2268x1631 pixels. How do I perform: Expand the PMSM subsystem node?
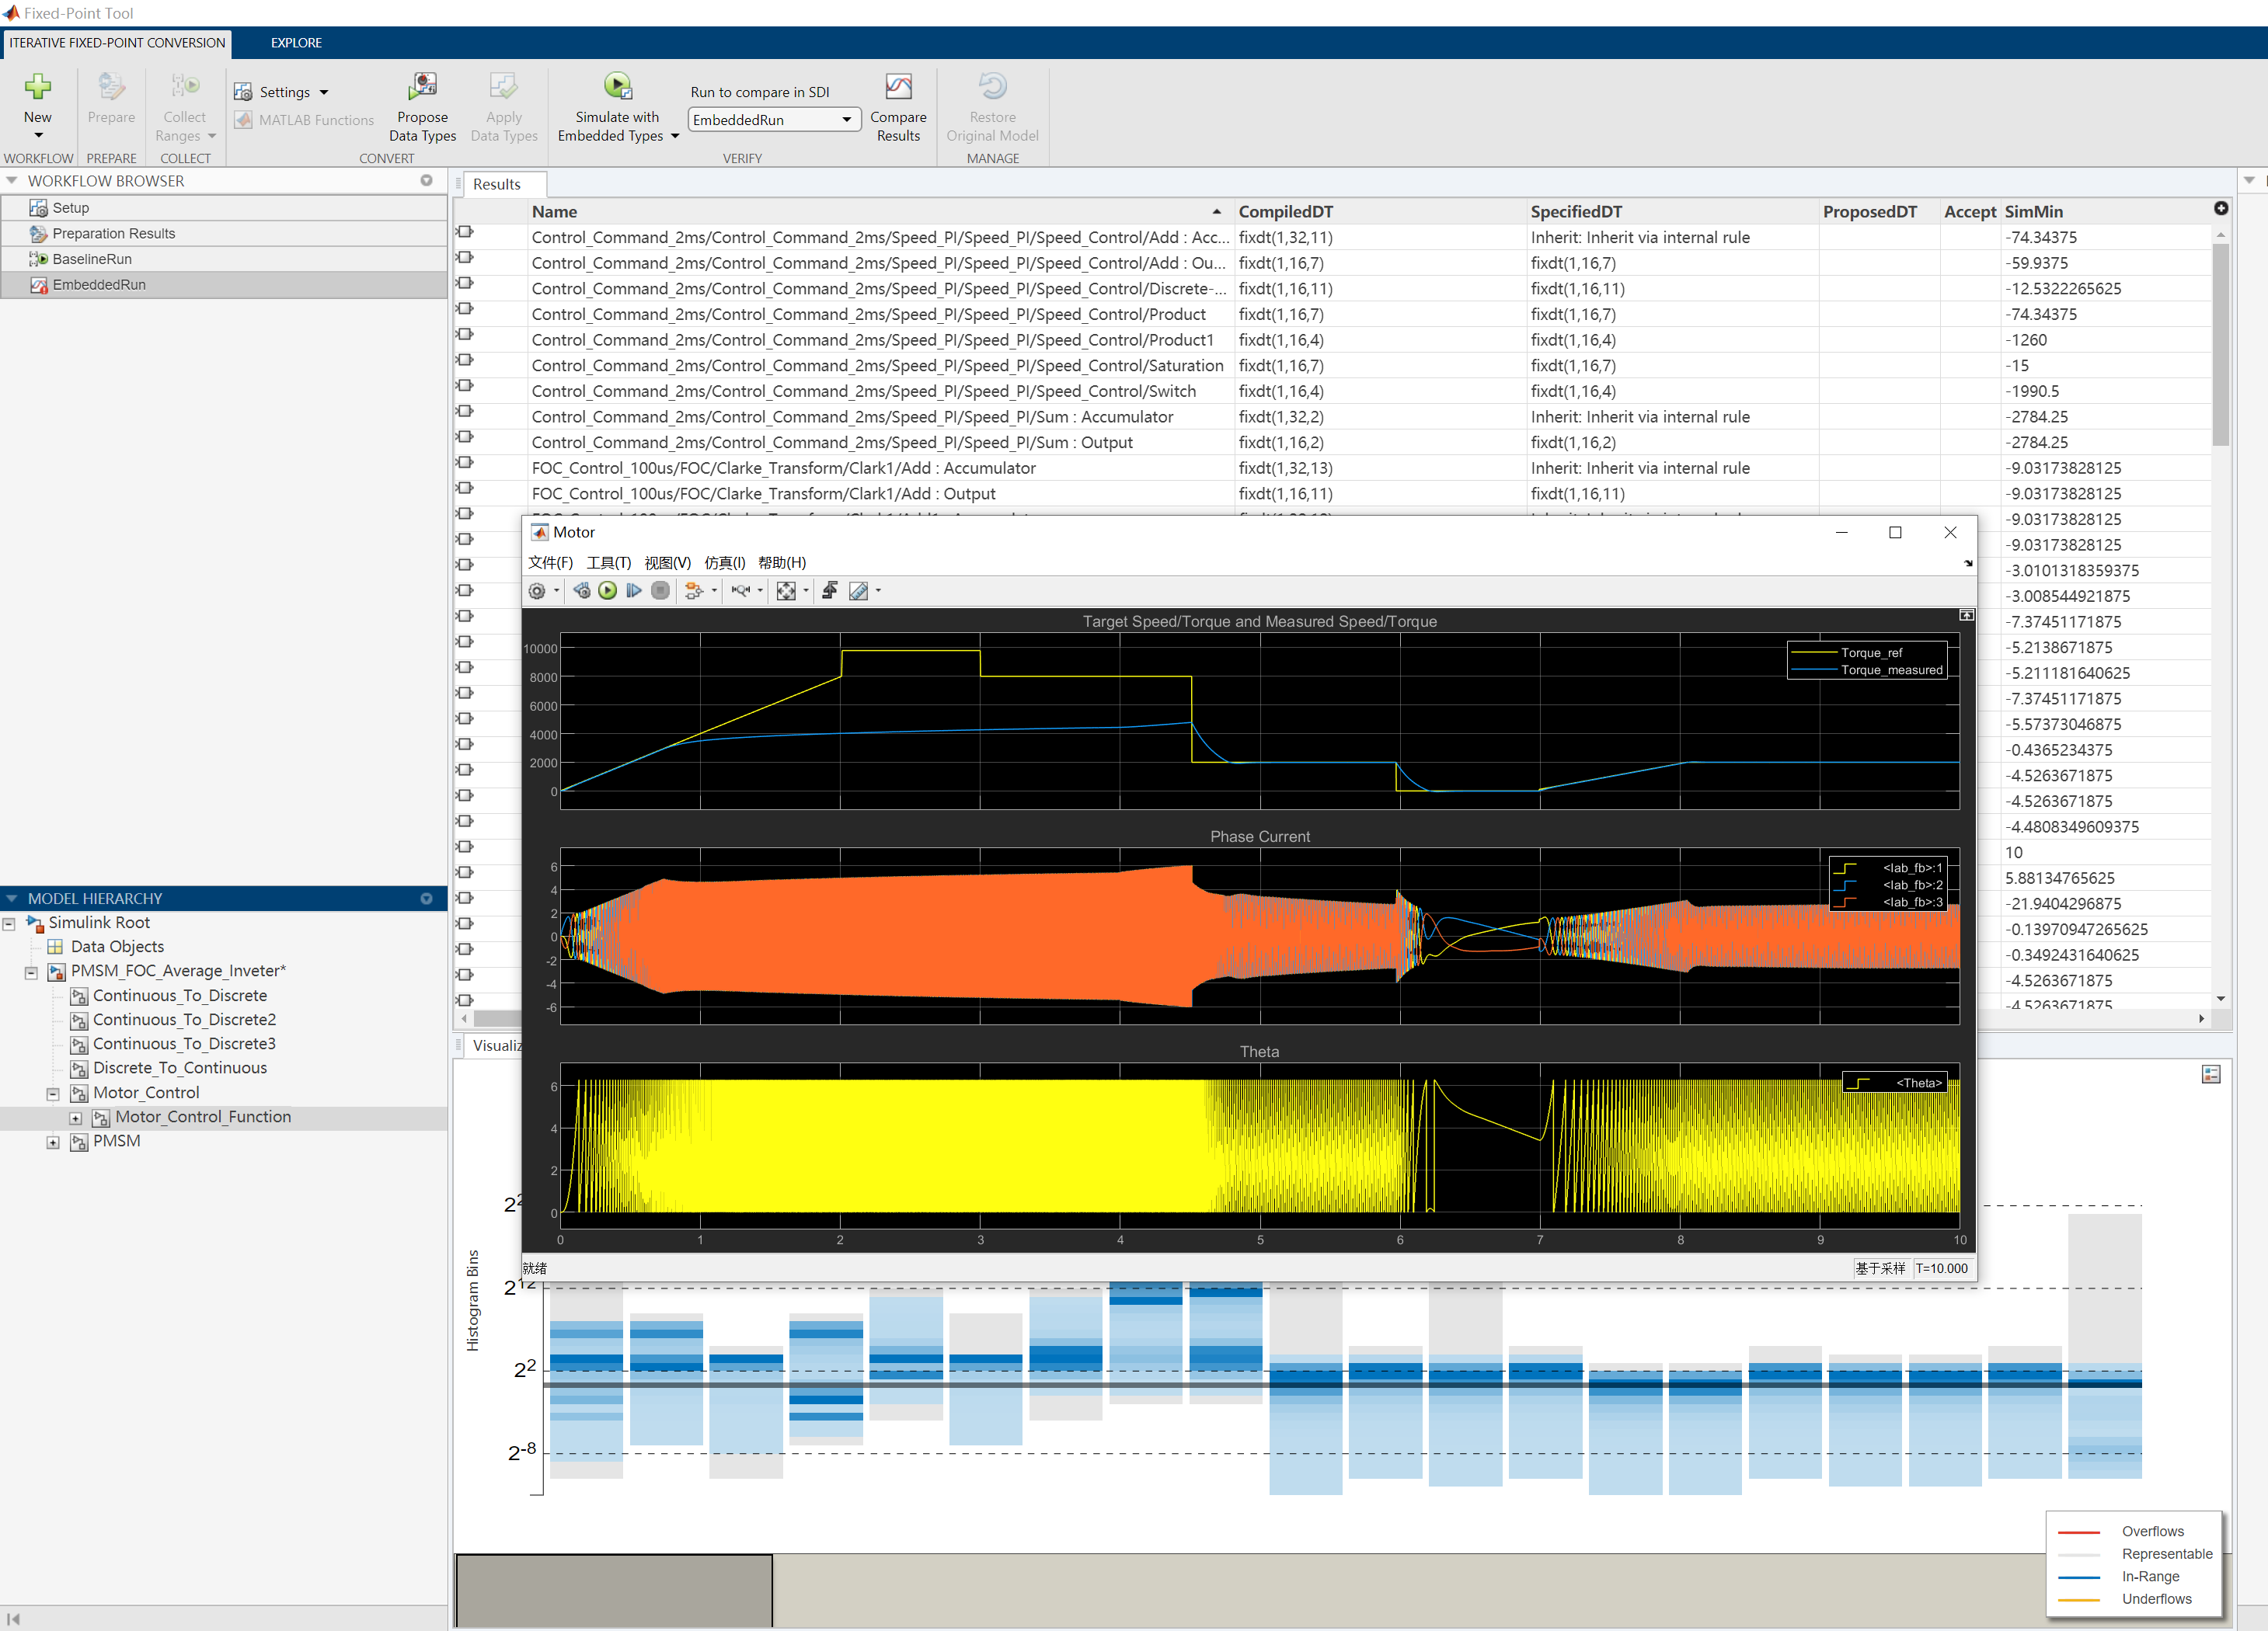tap(53, 1141)
